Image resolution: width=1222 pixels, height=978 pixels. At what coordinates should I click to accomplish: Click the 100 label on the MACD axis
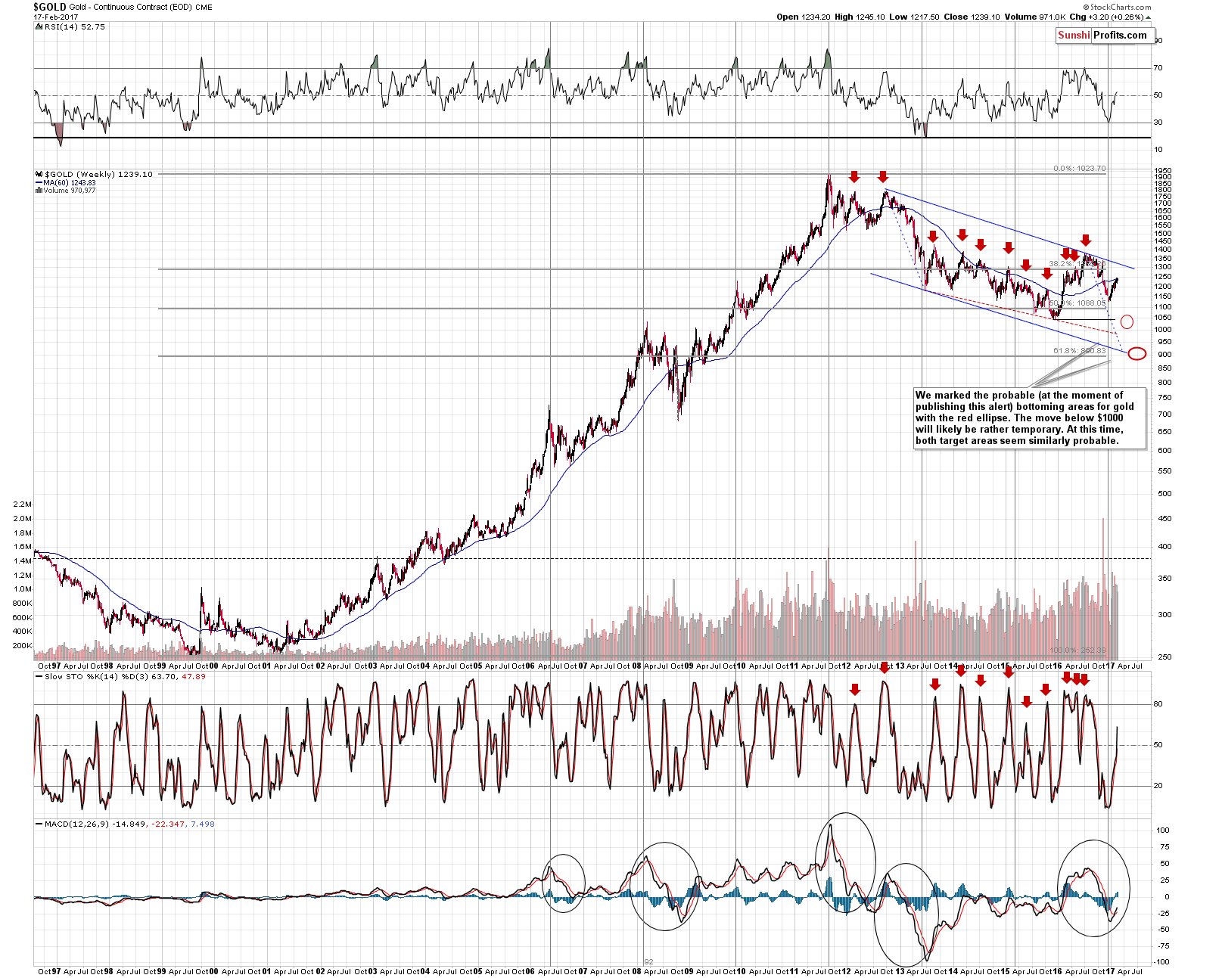pos(1163,831)
